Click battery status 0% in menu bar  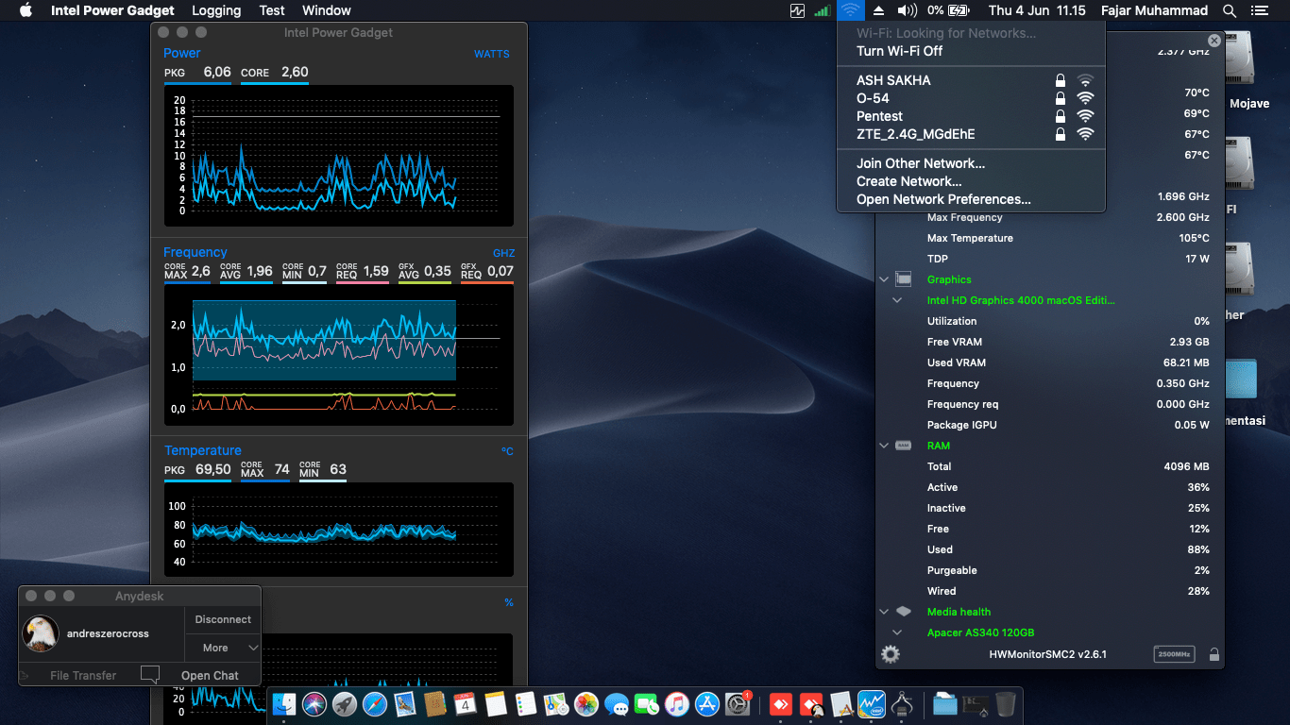click(948, 10)
